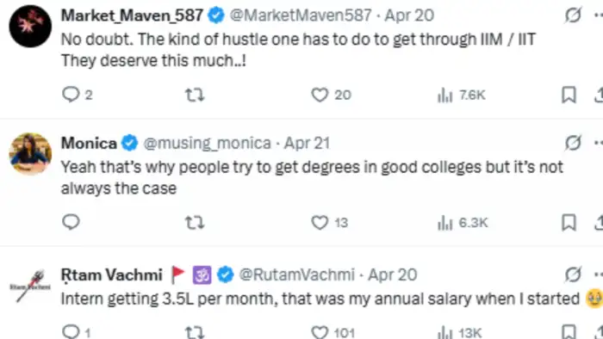Open @RutamVachmi profile handle
The width and height of the screenshot is (603, 339).
296,274
